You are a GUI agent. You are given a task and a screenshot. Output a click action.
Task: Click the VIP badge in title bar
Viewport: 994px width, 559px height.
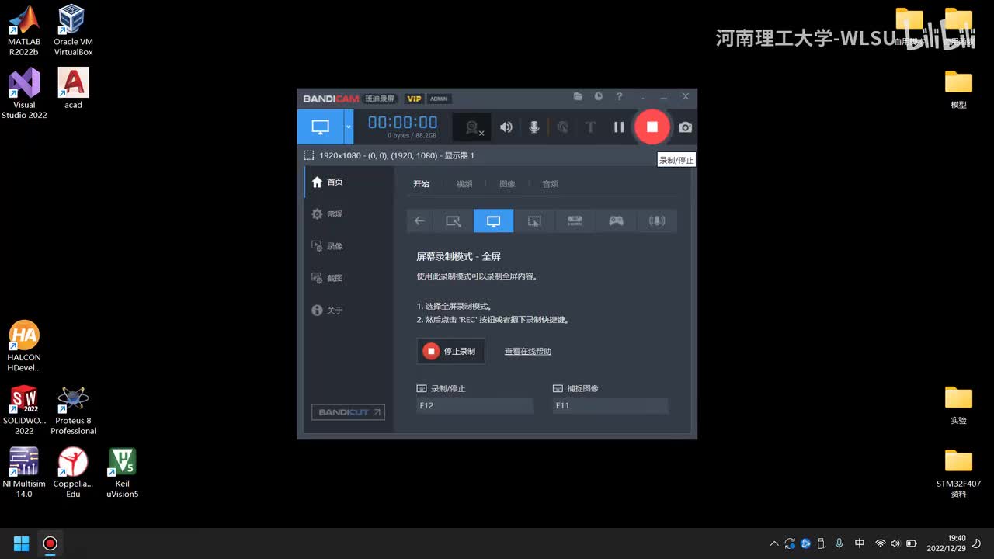(414, 99)
